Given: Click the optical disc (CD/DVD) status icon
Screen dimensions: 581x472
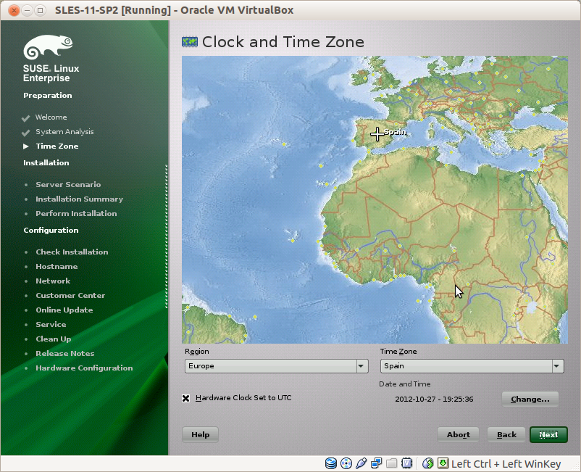Looking at the screenshot, I should tap(346, 463).
